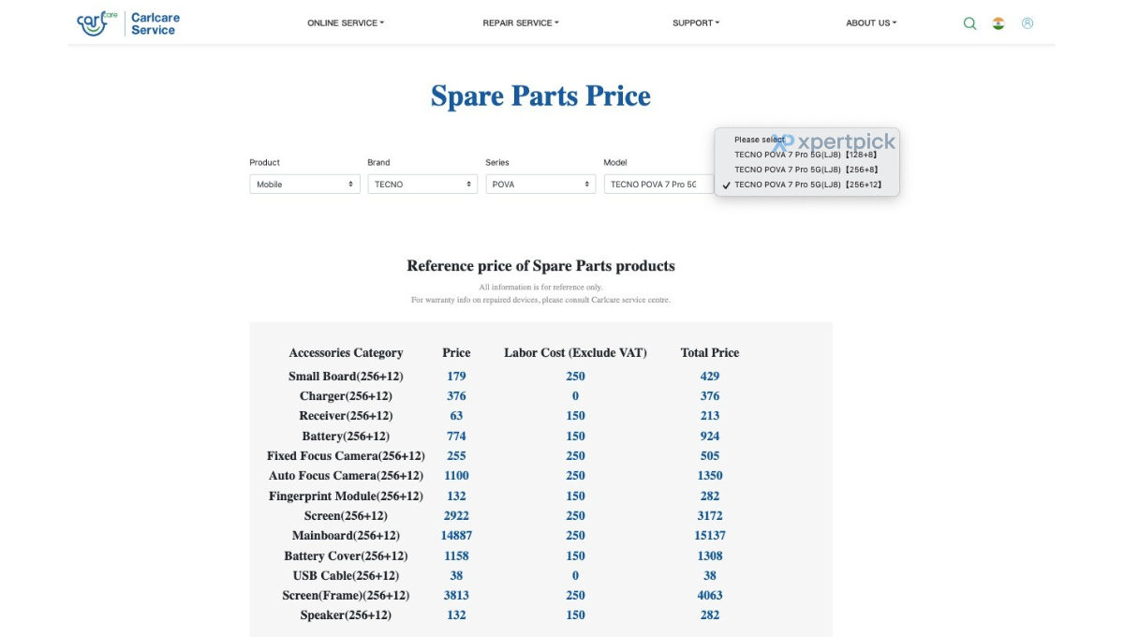Click the Total Price column header

710,353
